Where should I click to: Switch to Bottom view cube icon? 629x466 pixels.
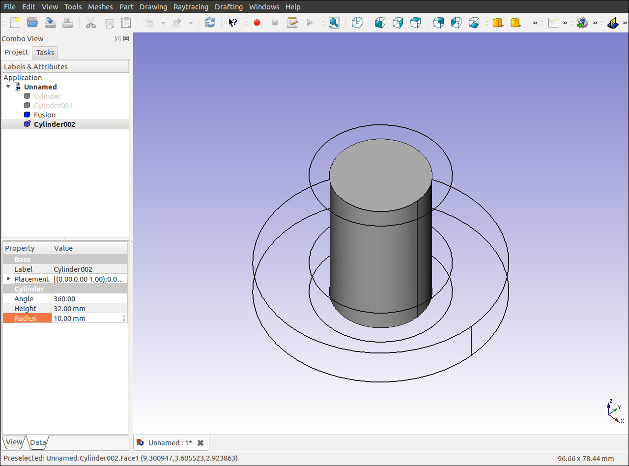click(474, 23)
